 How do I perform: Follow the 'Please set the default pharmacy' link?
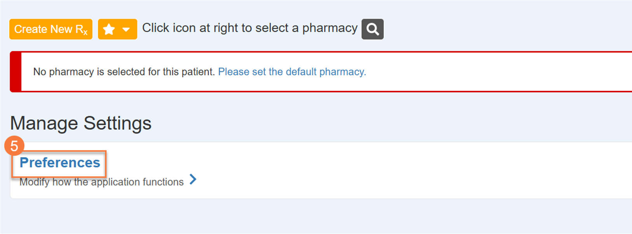coord(292,72)
